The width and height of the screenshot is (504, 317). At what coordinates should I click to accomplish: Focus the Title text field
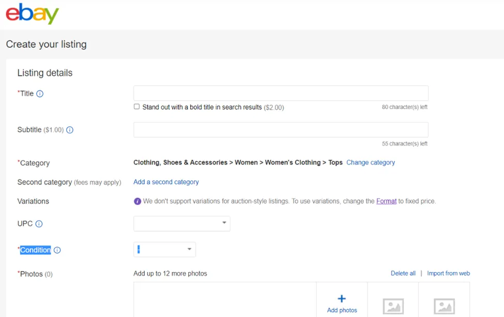click(281, 93)
